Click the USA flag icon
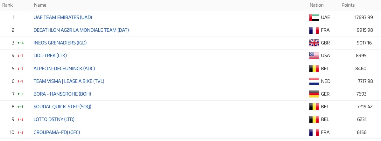 pyautogui.click(x=314, y=56)
